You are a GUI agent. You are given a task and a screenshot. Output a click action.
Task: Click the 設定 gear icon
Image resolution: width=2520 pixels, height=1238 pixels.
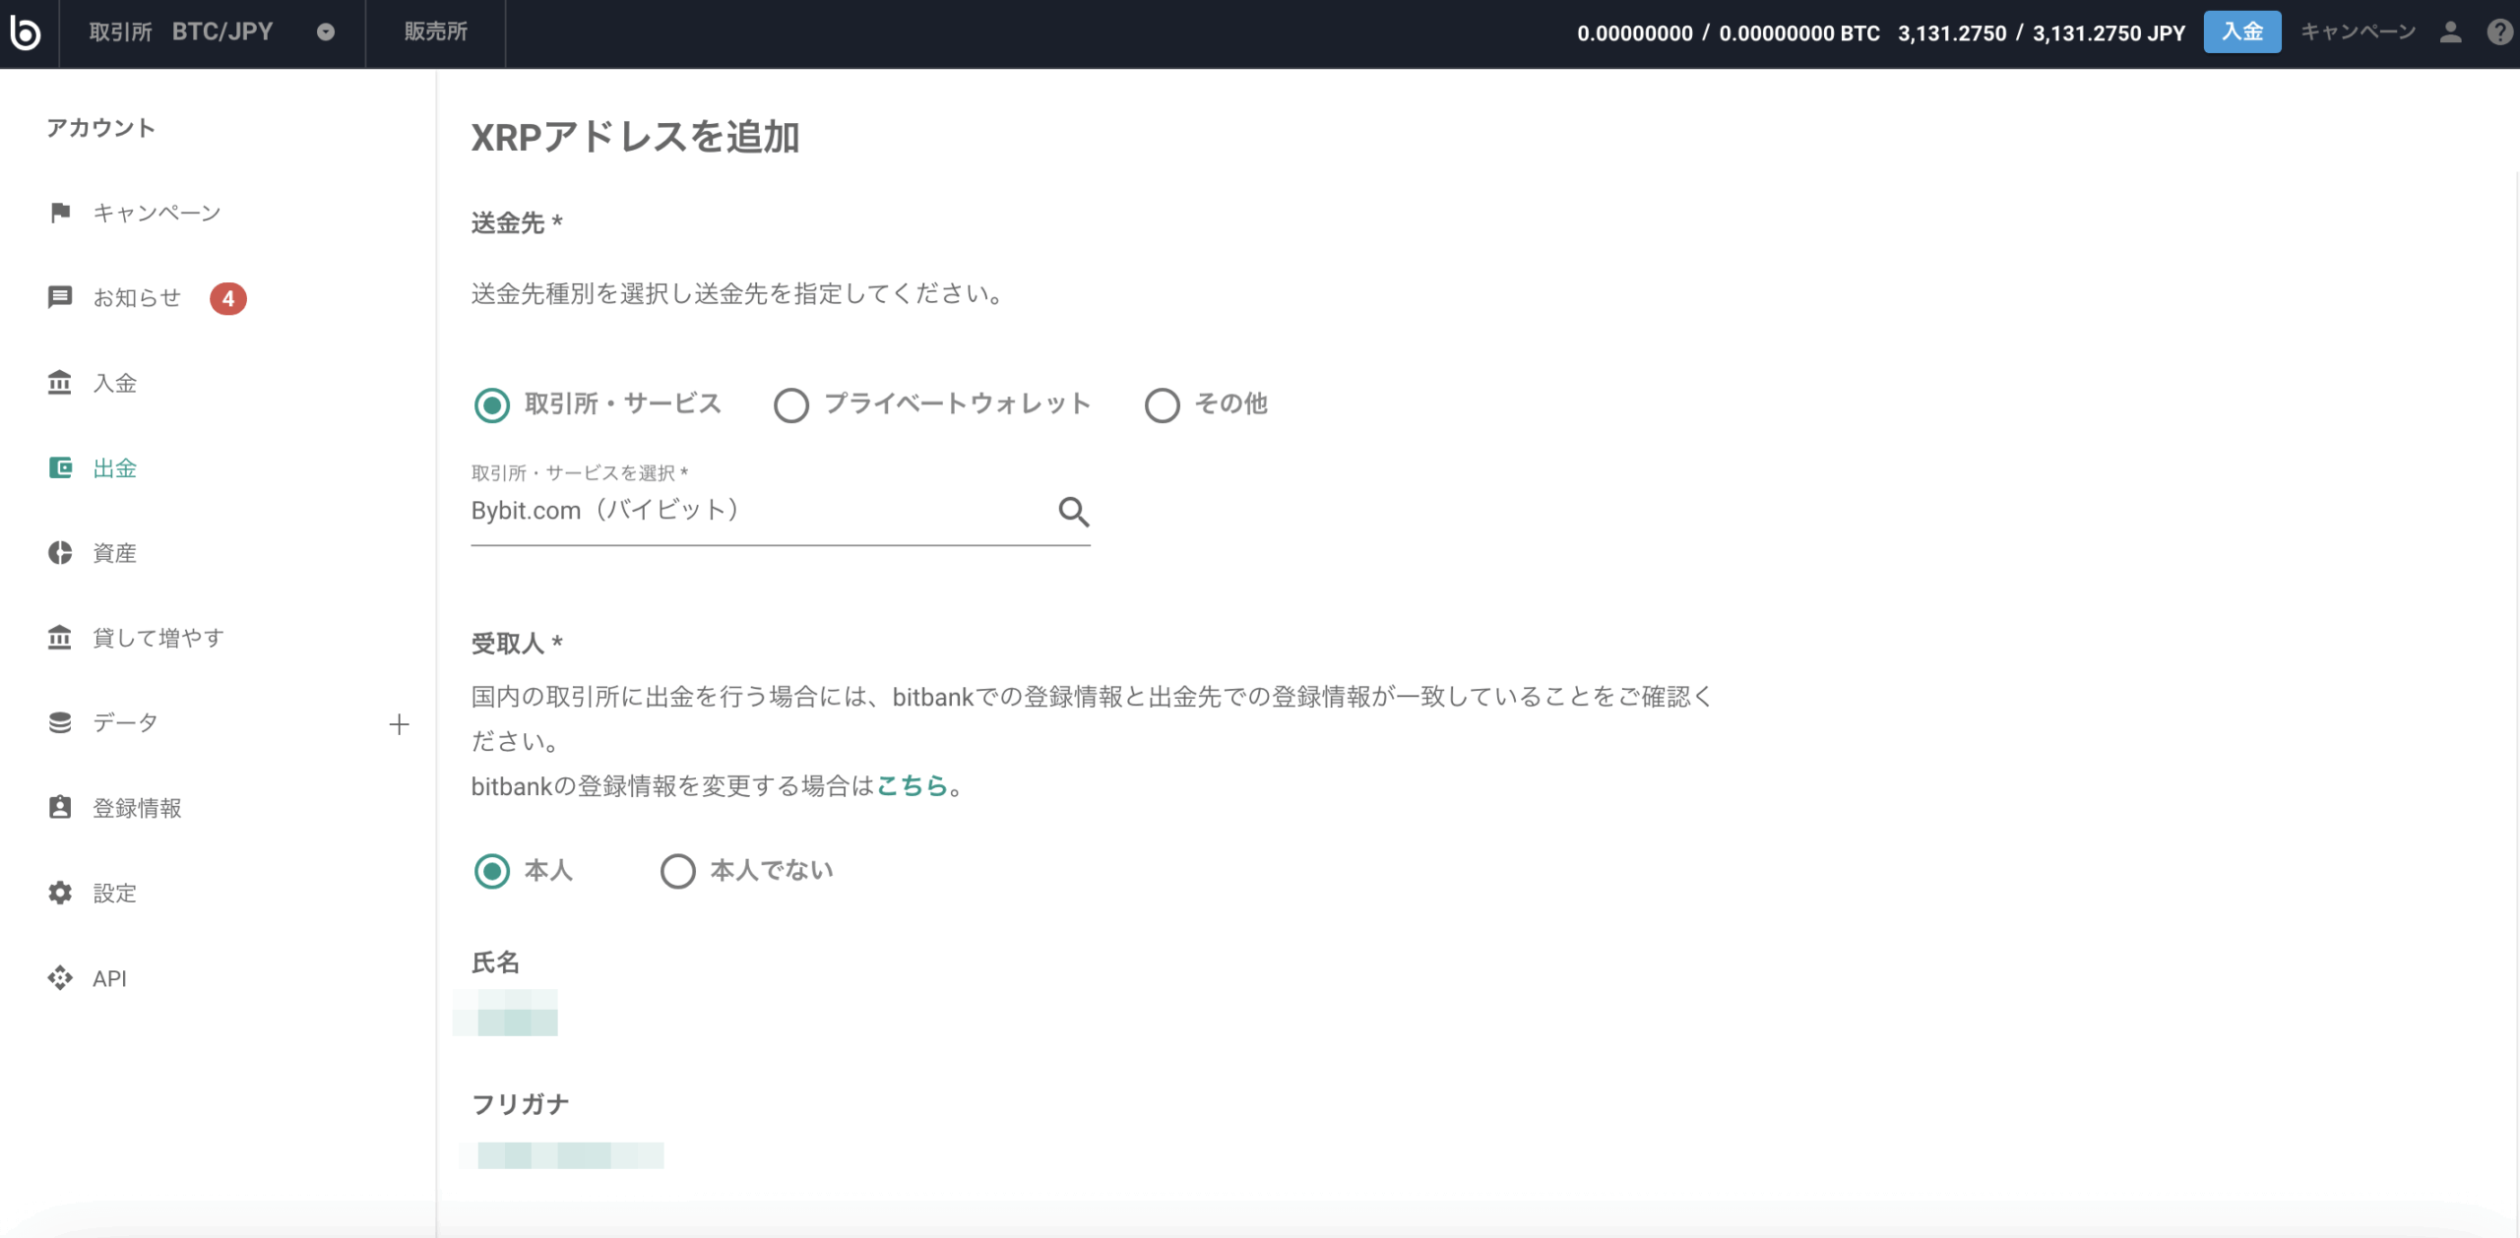(60, 893)
